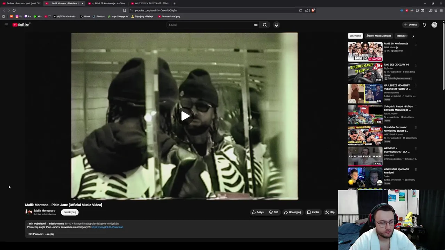Like the video with 14 tys. thumbs up
445x250 pixels.
pos(258,212)
